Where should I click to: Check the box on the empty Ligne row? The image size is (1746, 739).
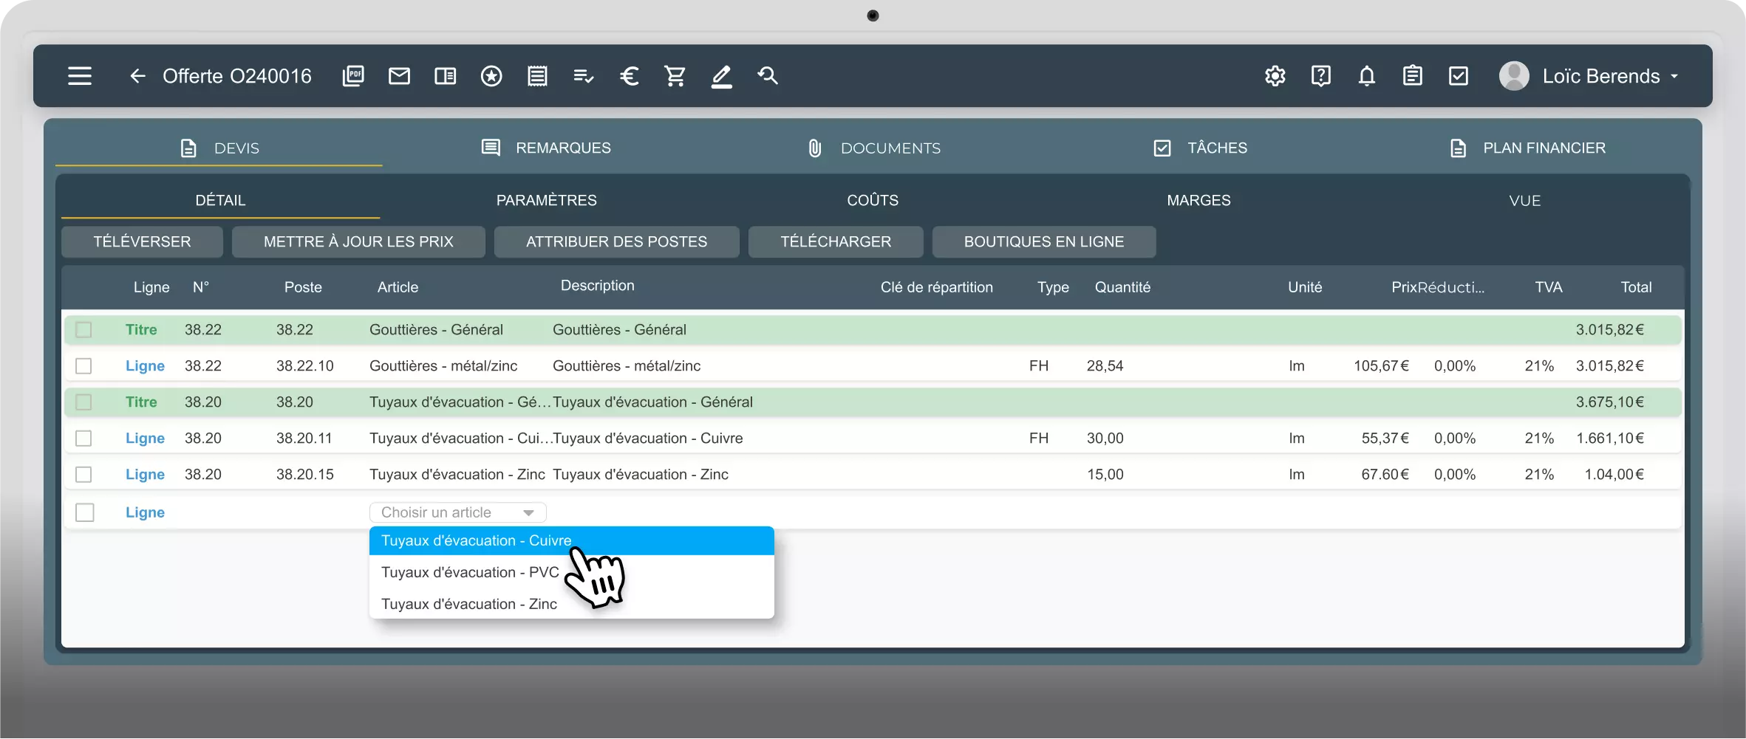(85, 512)
